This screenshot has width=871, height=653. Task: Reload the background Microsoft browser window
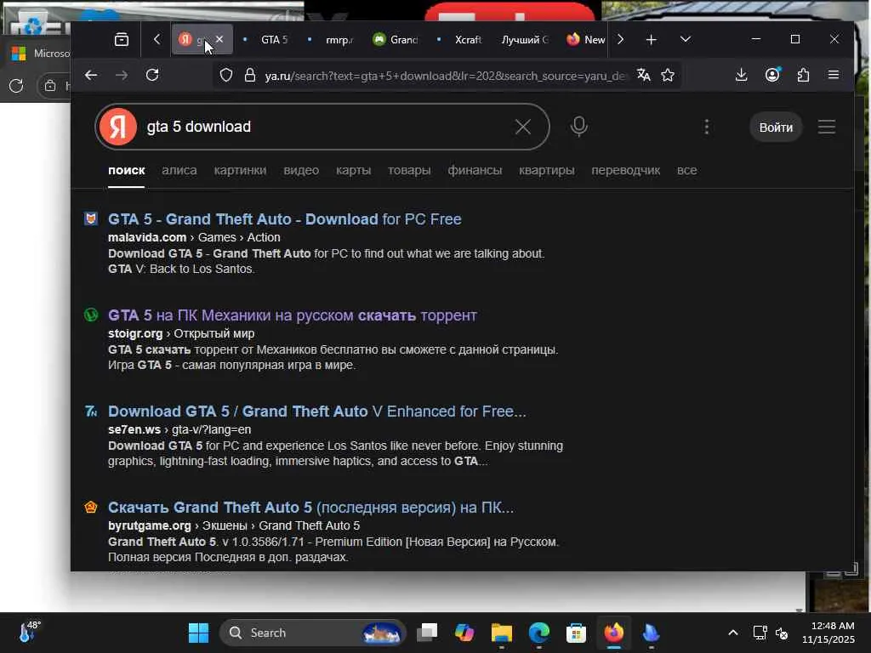16,86
